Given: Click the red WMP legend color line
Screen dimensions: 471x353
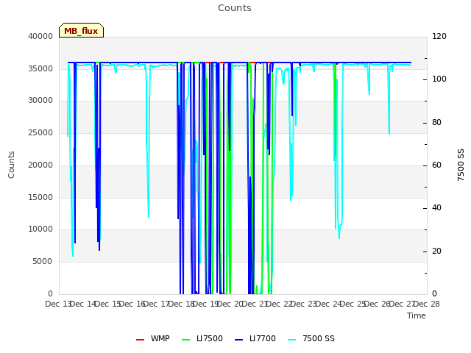Looking at the screenshot, I should 140,340.
